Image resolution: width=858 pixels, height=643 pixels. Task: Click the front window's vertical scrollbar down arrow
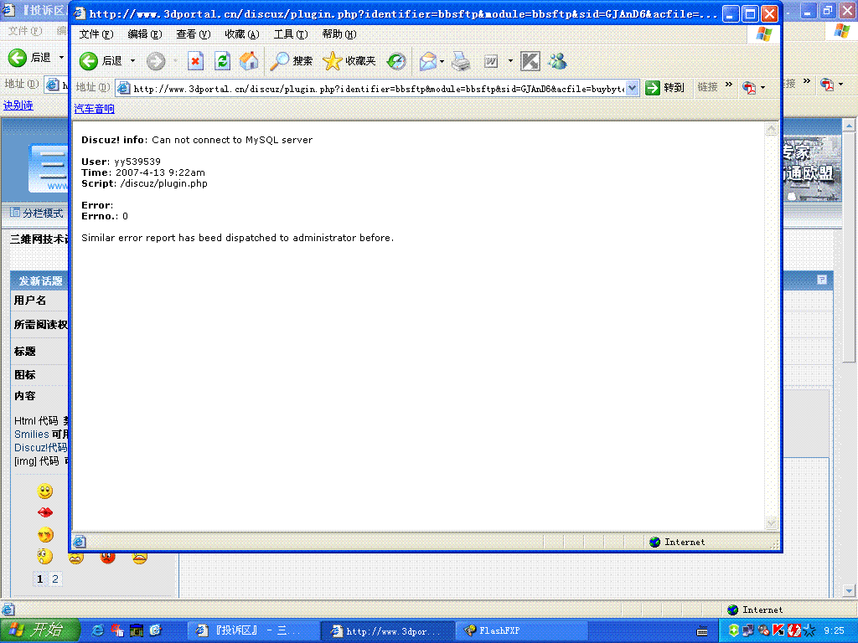click(771, 524)
